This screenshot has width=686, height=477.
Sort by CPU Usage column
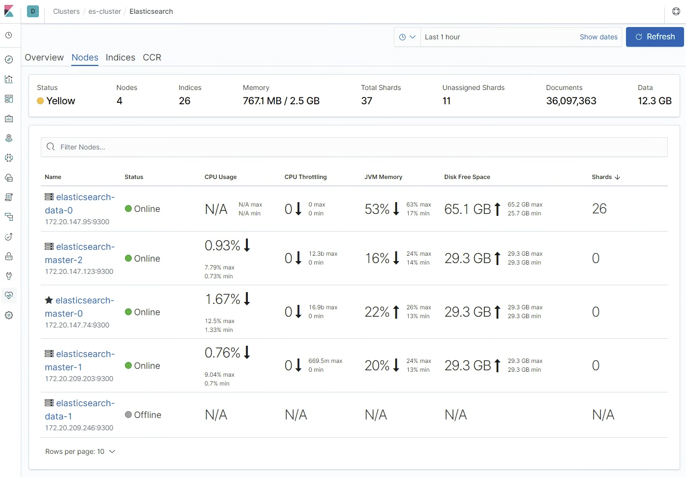tap(220, 177)
